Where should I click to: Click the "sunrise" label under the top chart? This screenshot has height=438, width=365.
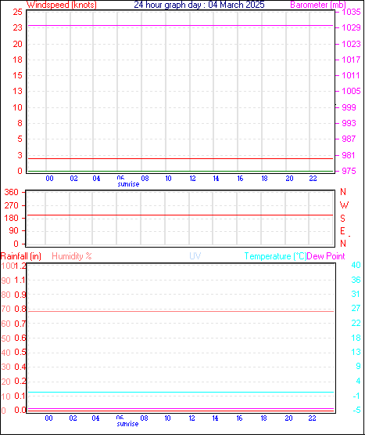[128, 184]
